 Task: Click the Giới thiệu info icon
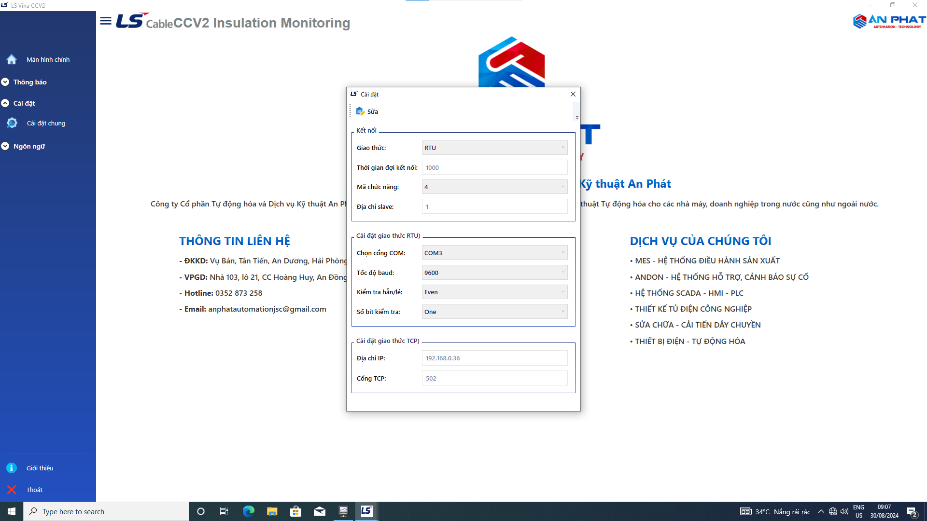point(12,468)
